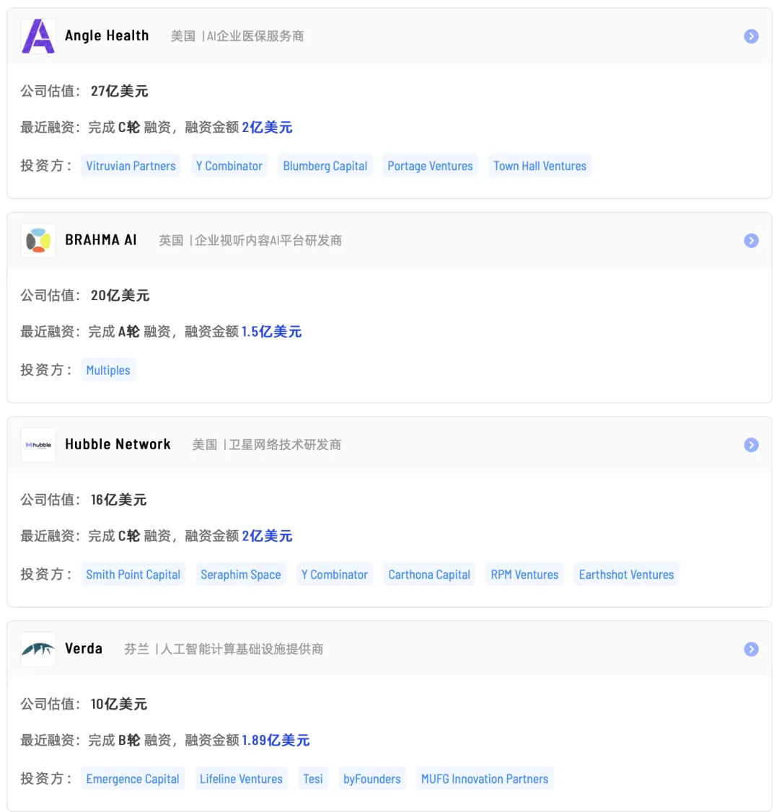Open the BRAHMA AI logo icon
The height and width of the screenshot is (812, 779).
(38, 240)
